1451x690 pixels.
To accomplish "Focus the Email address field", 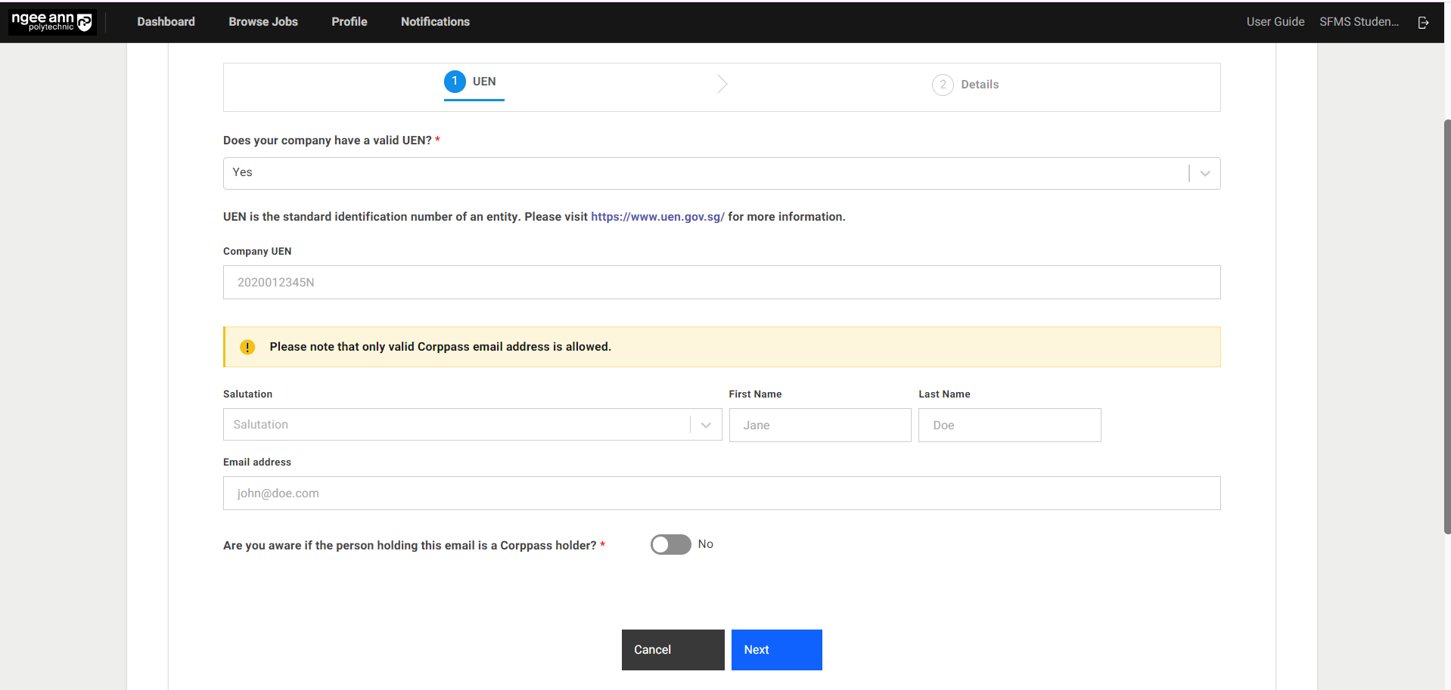I will [721, 494].
